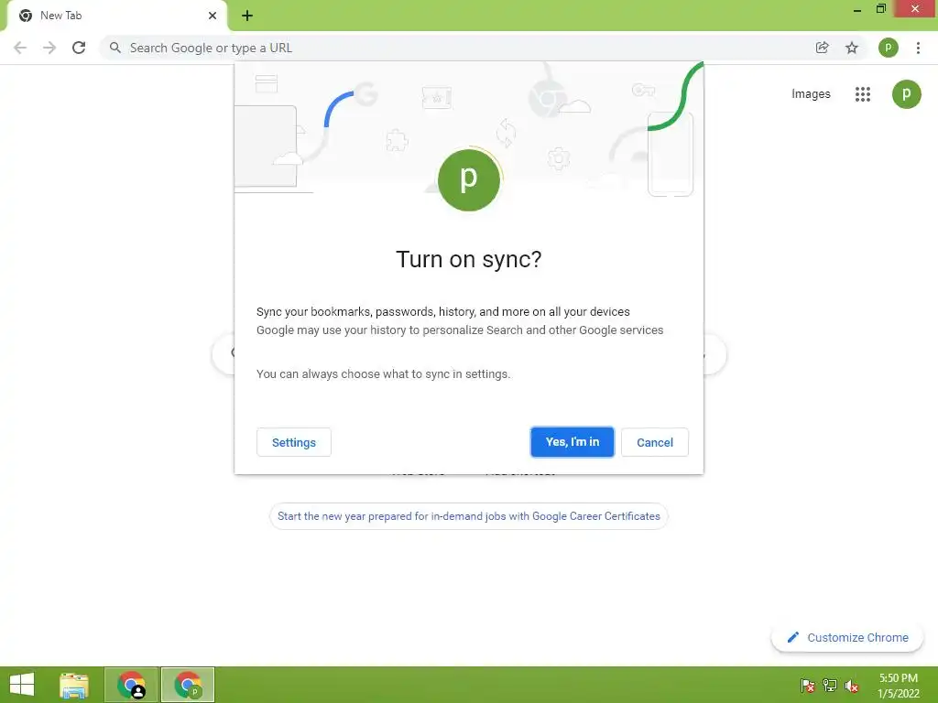Click the Images link
This screenshot has width=938, height=703.
point(811,94)
